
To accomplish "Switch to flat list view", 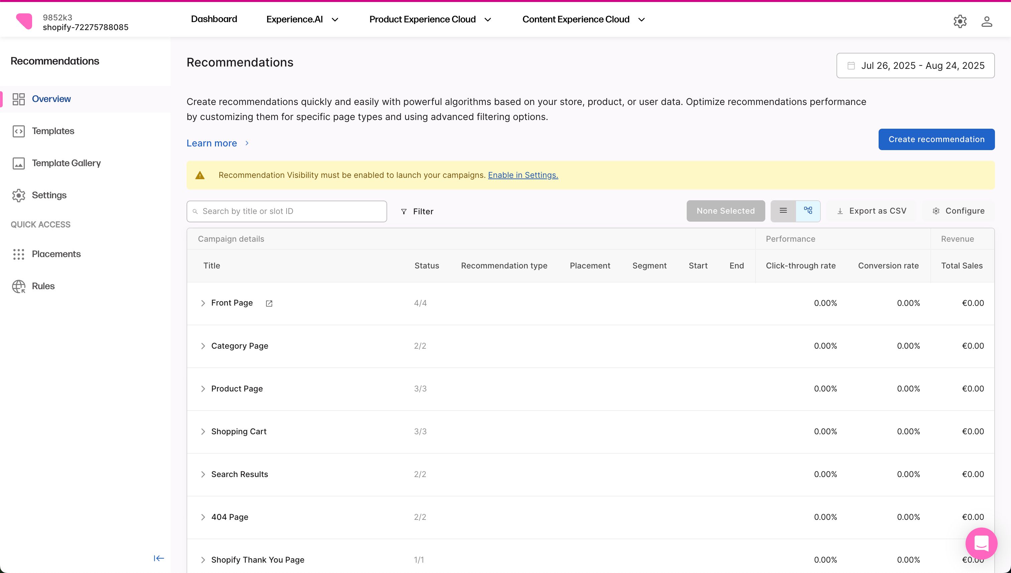I will coord(783,211).
